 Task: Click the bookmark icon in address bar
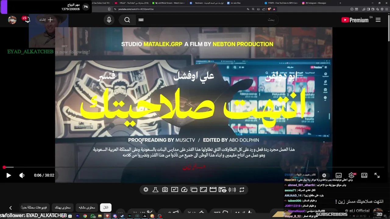point(109,9)
